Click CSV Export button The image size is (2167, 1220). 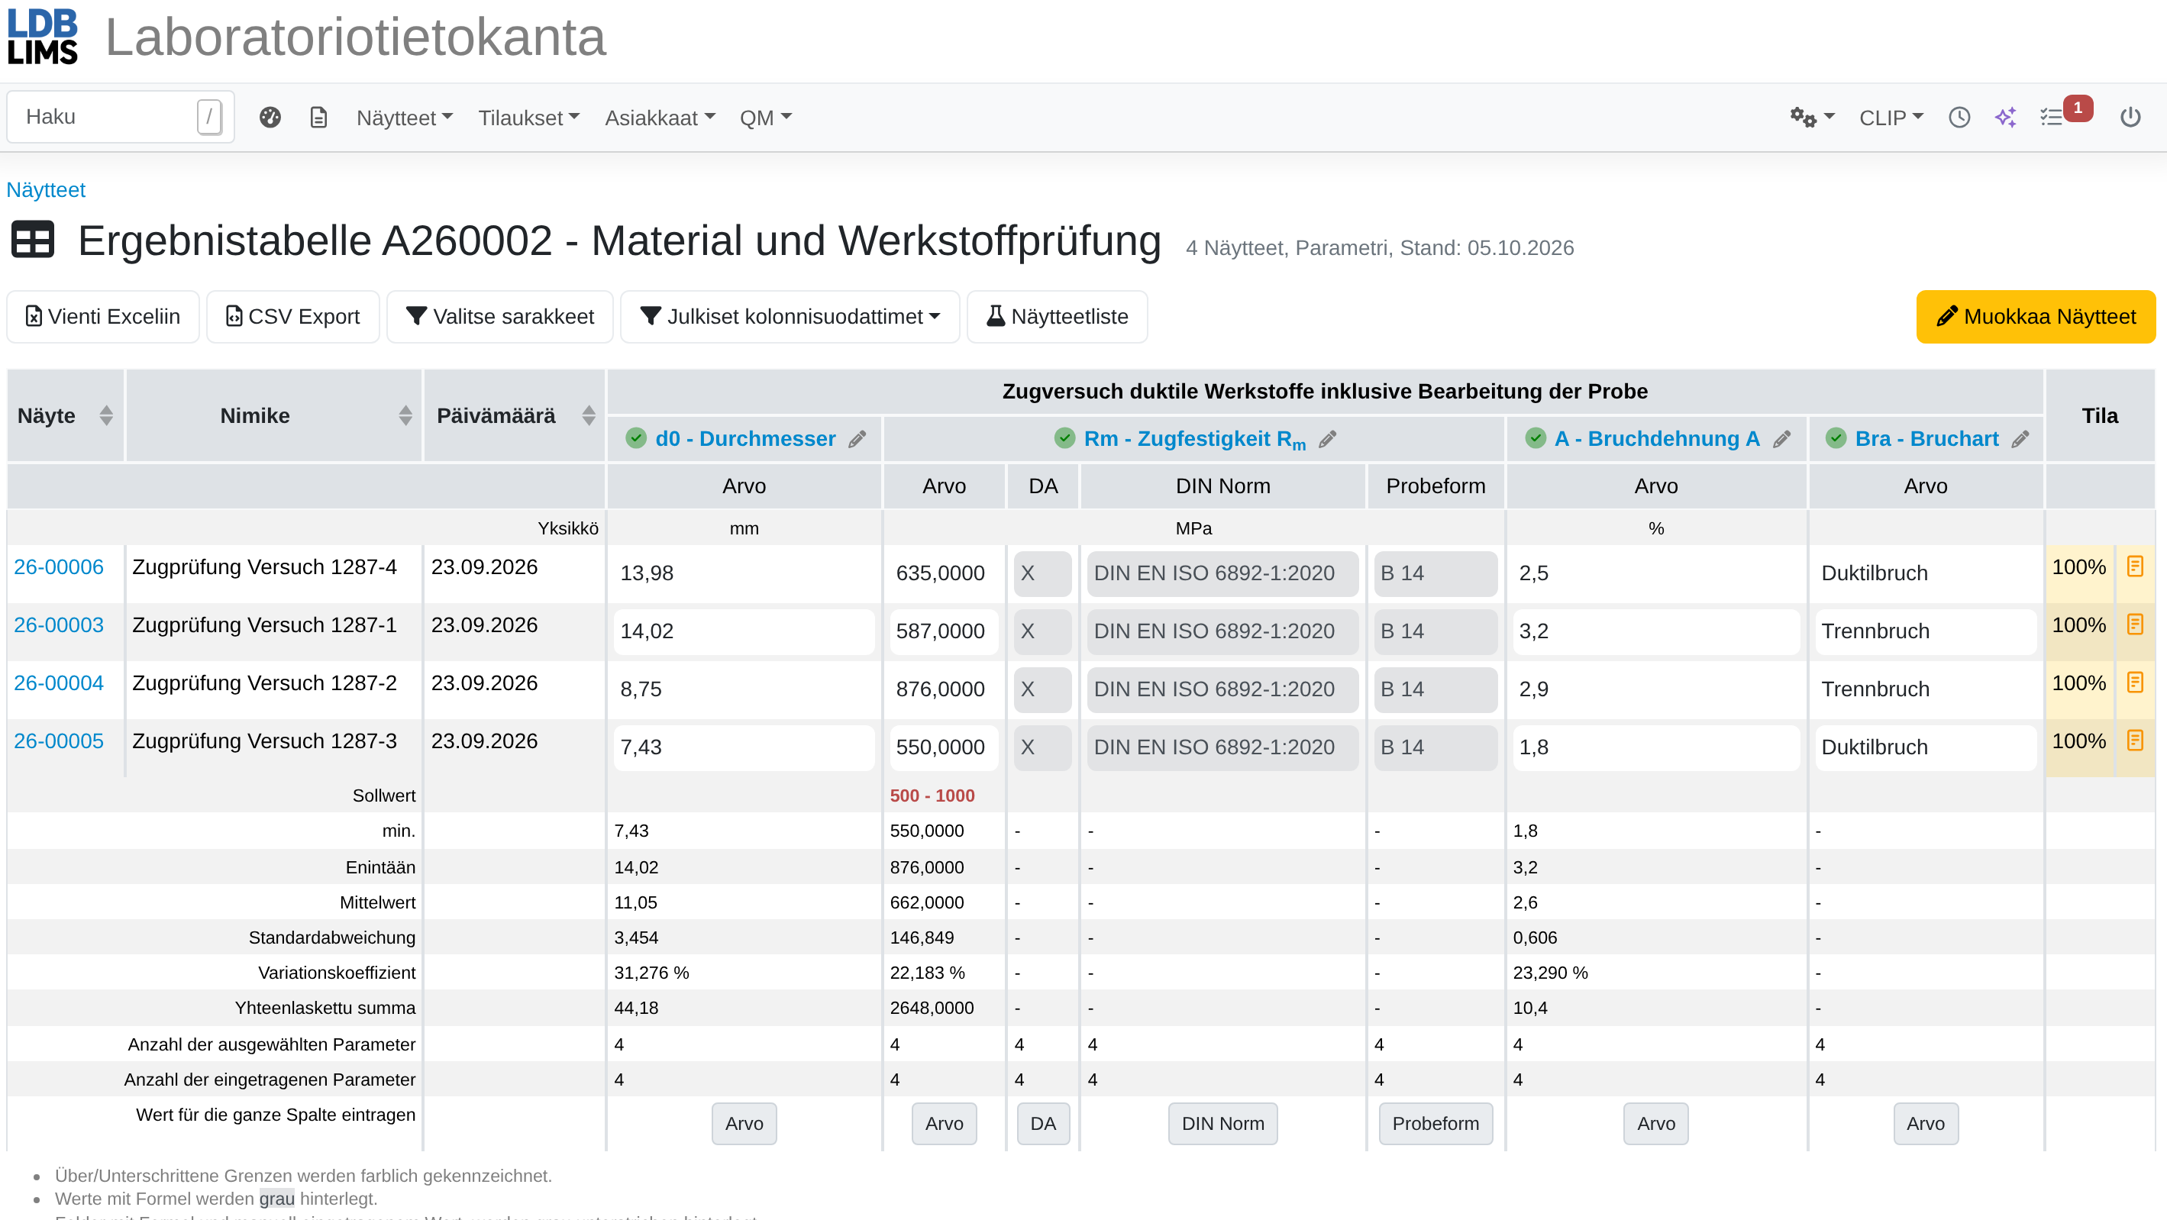pyautogui.click(x=292, y=316)
